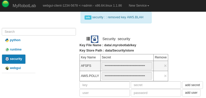Click the runtime icon in sidebar

(x=7, y=50)
